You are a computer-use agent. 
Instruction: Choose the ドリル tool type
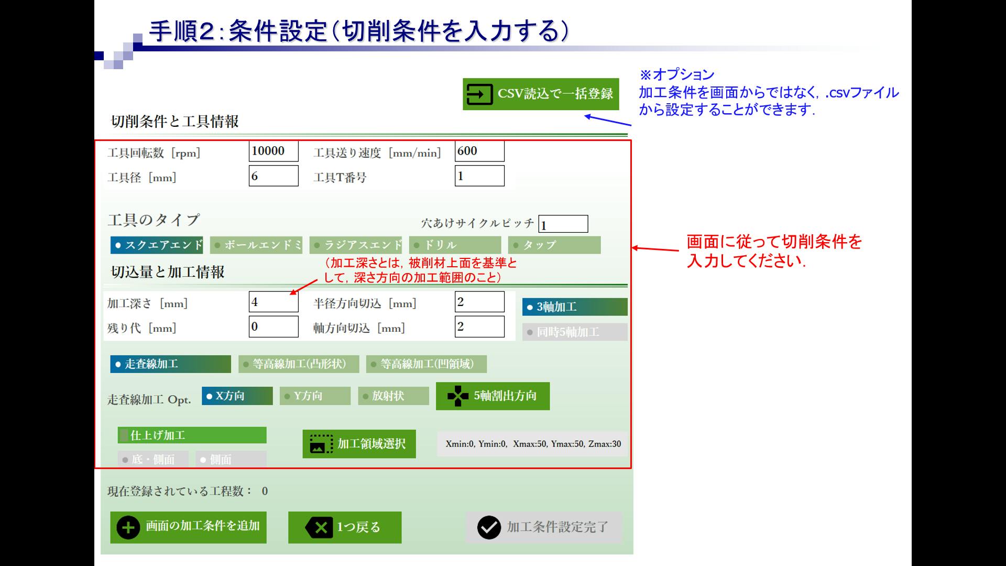click(x=455, y=245)
